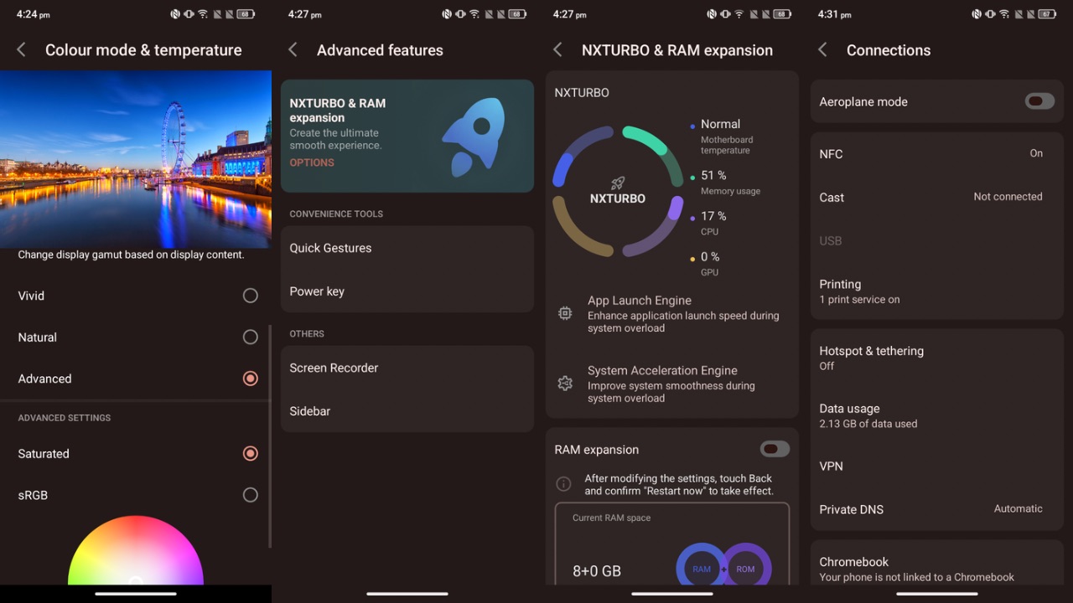Tap NFC status icon in Advanced features screen
This screenshot has height=603, width=1073.
pyautogui.click(x=447, y=14)
